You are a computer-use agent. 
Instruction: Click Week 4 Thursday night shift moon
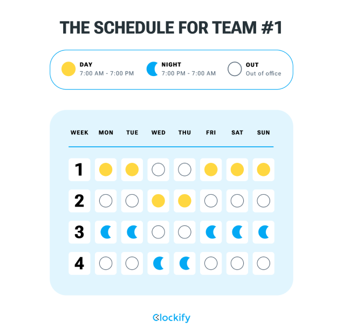pos(185,263)
